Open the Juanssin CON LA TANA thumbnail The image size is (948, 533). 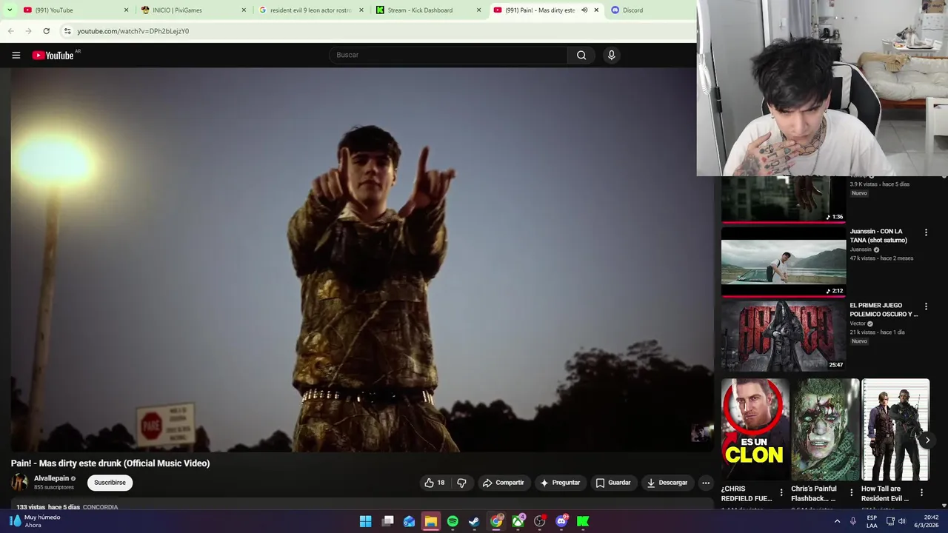[x=784, y=261]
